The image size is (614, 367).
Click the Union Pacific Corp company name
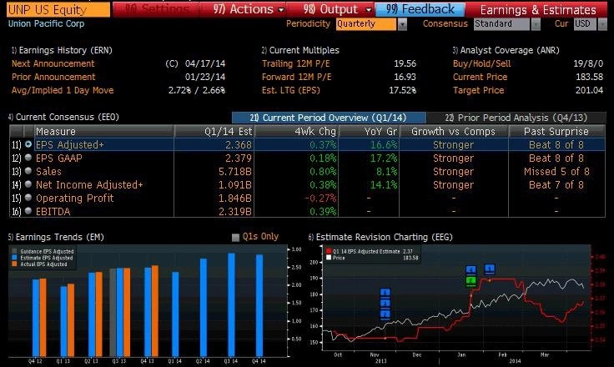(46, 23)
